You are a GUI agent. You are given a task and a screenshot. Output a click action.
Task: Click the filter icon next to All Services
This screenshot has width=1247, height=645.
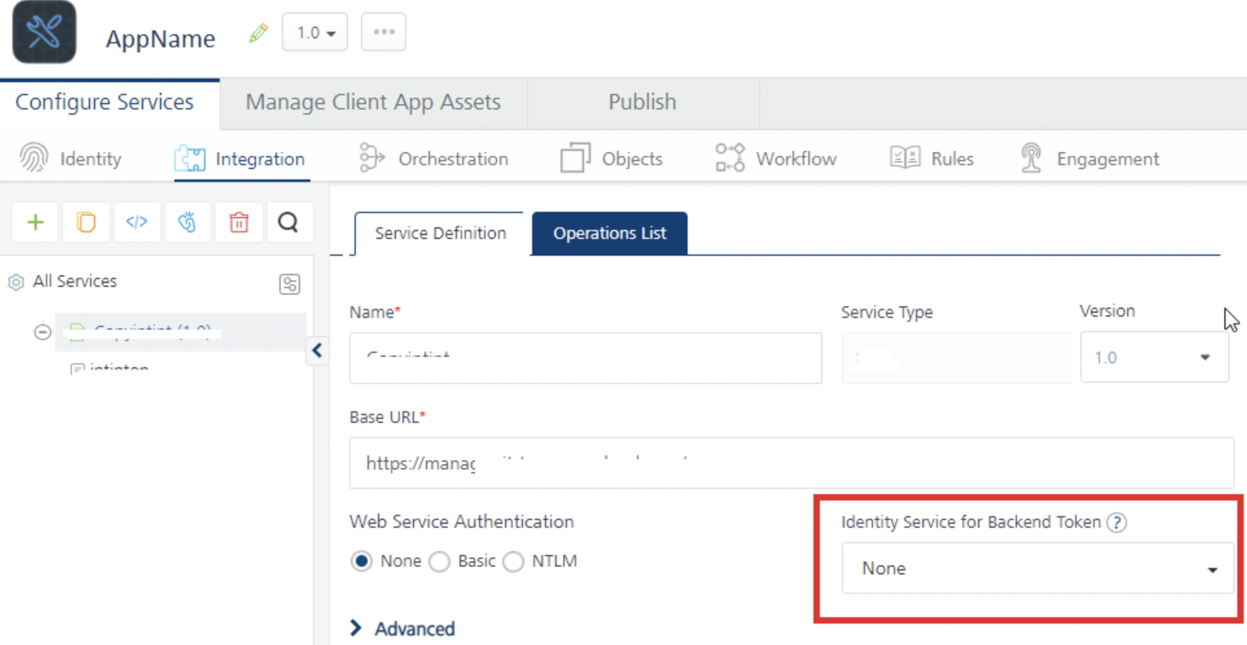(x=289, y=284)
